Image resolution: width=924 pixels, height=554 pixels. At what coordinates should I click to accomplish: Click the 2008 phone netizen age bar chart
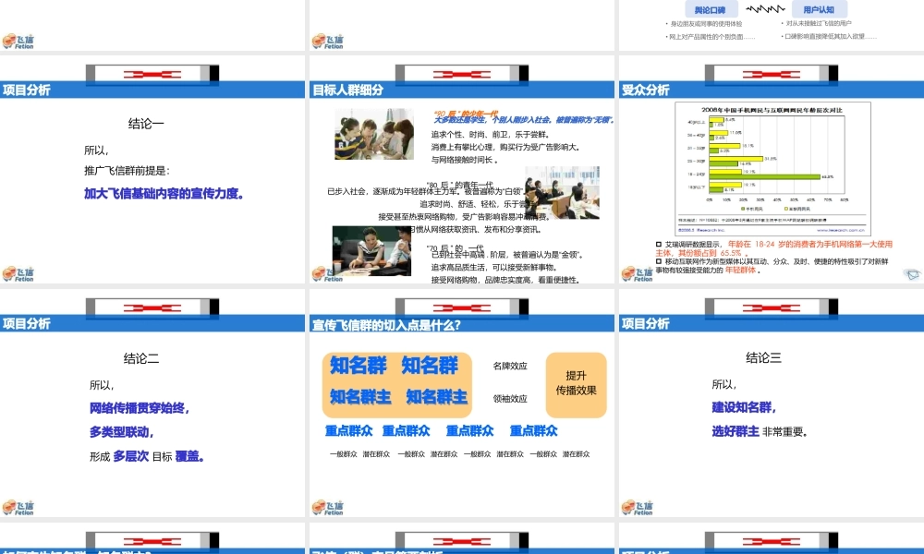click(772, 169)
